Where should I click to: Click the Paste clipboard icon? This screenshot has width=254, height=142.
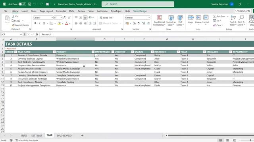(x=7, y=18)
